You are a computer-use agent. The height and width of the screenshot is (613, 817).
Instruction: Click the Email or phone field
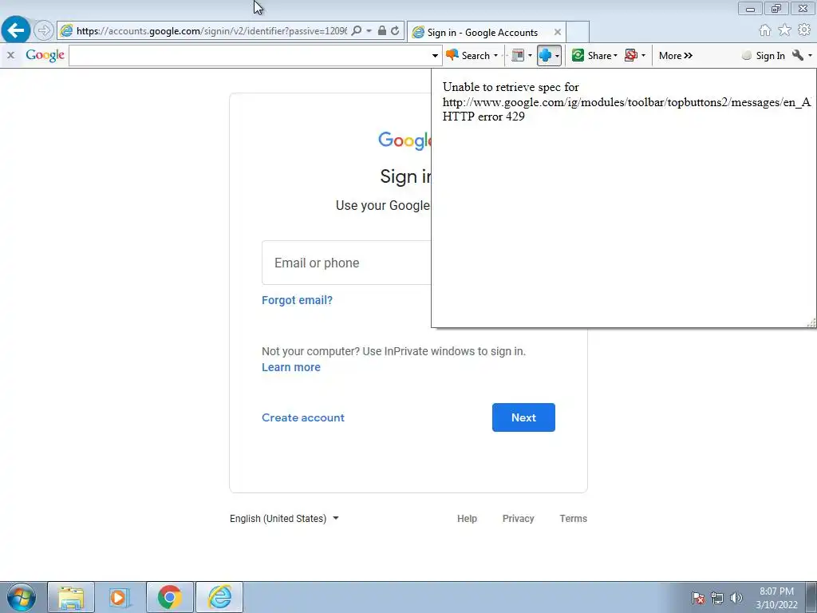[x=346, y=263]
